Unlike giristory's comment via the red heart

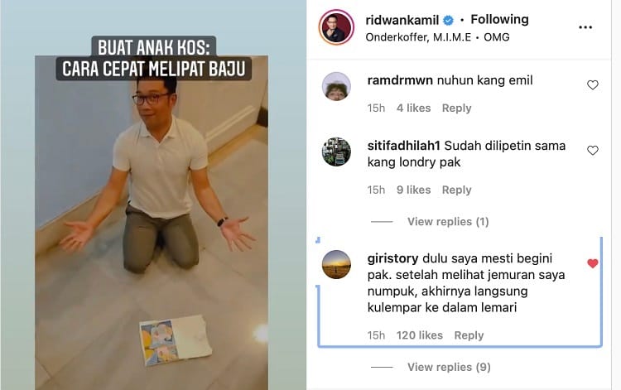(x=593, y=263)
